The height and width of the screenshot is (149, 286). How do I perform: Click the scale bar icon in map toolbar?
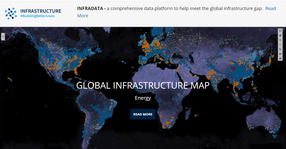pyautogui.click(x=280, y=54)
